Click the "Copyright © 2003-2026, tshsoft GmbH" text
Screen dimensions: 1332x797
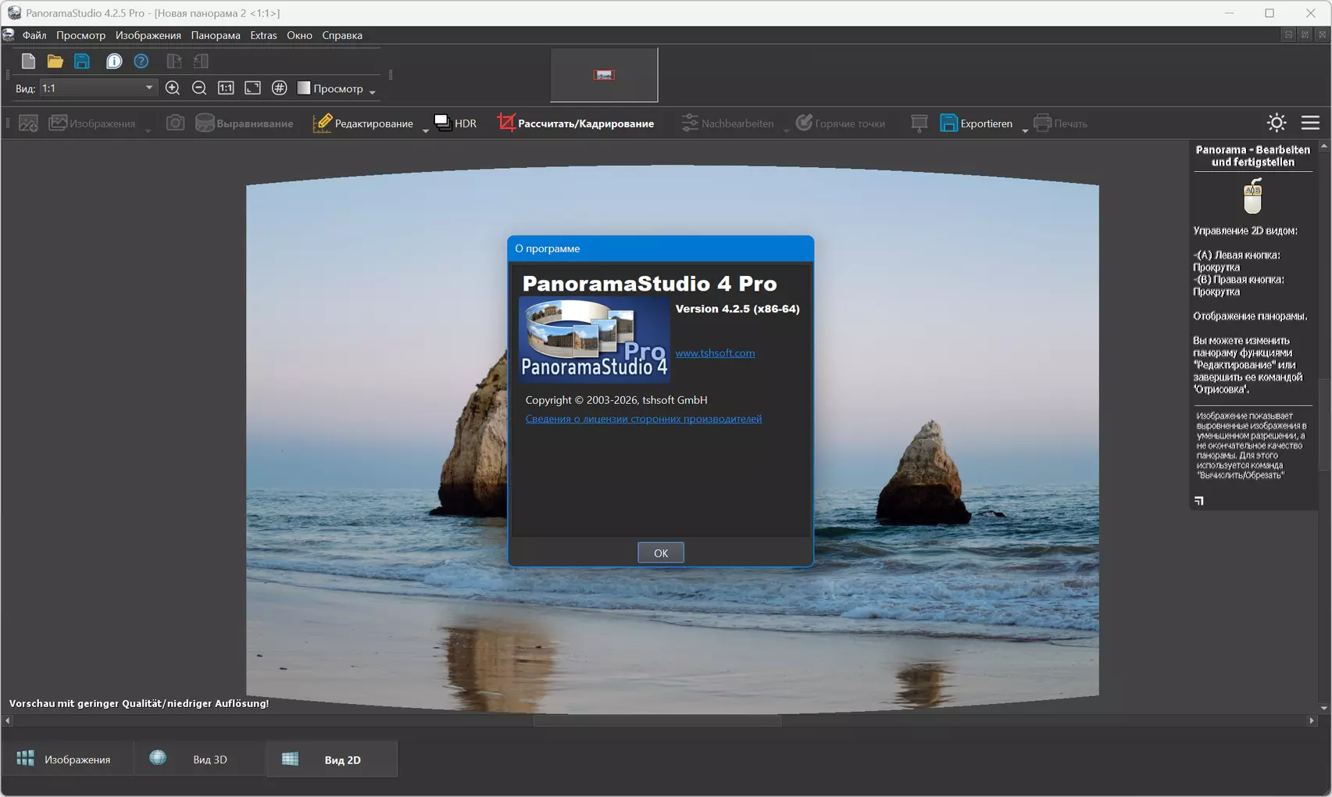616,400
